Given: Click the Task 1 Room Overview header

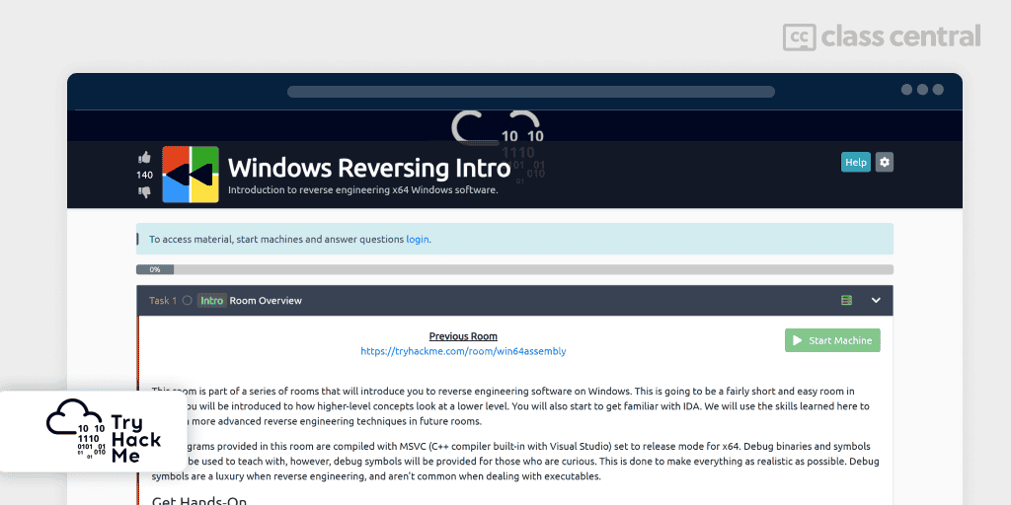Looking at the screenshot, I should tap(514, 300).
